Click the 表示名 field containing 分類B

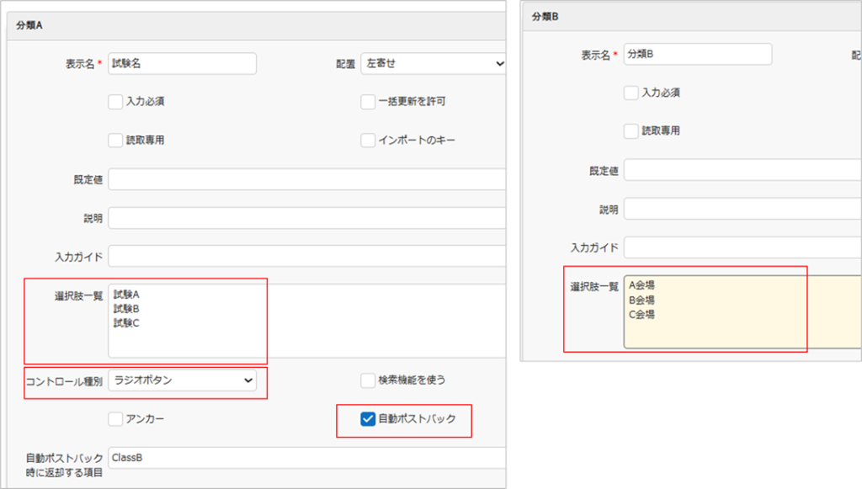(x=698, y=54)
